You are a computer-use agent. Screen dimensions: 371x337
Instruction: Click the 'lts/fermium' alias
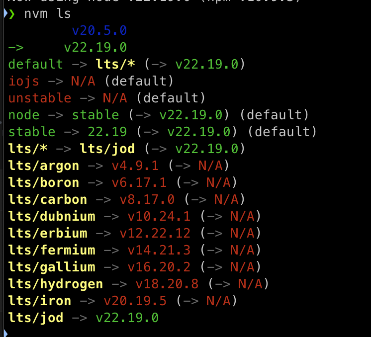click(x=52, y=250)
